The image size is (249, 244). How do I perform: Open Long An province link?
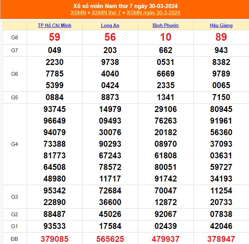point(110,25)
